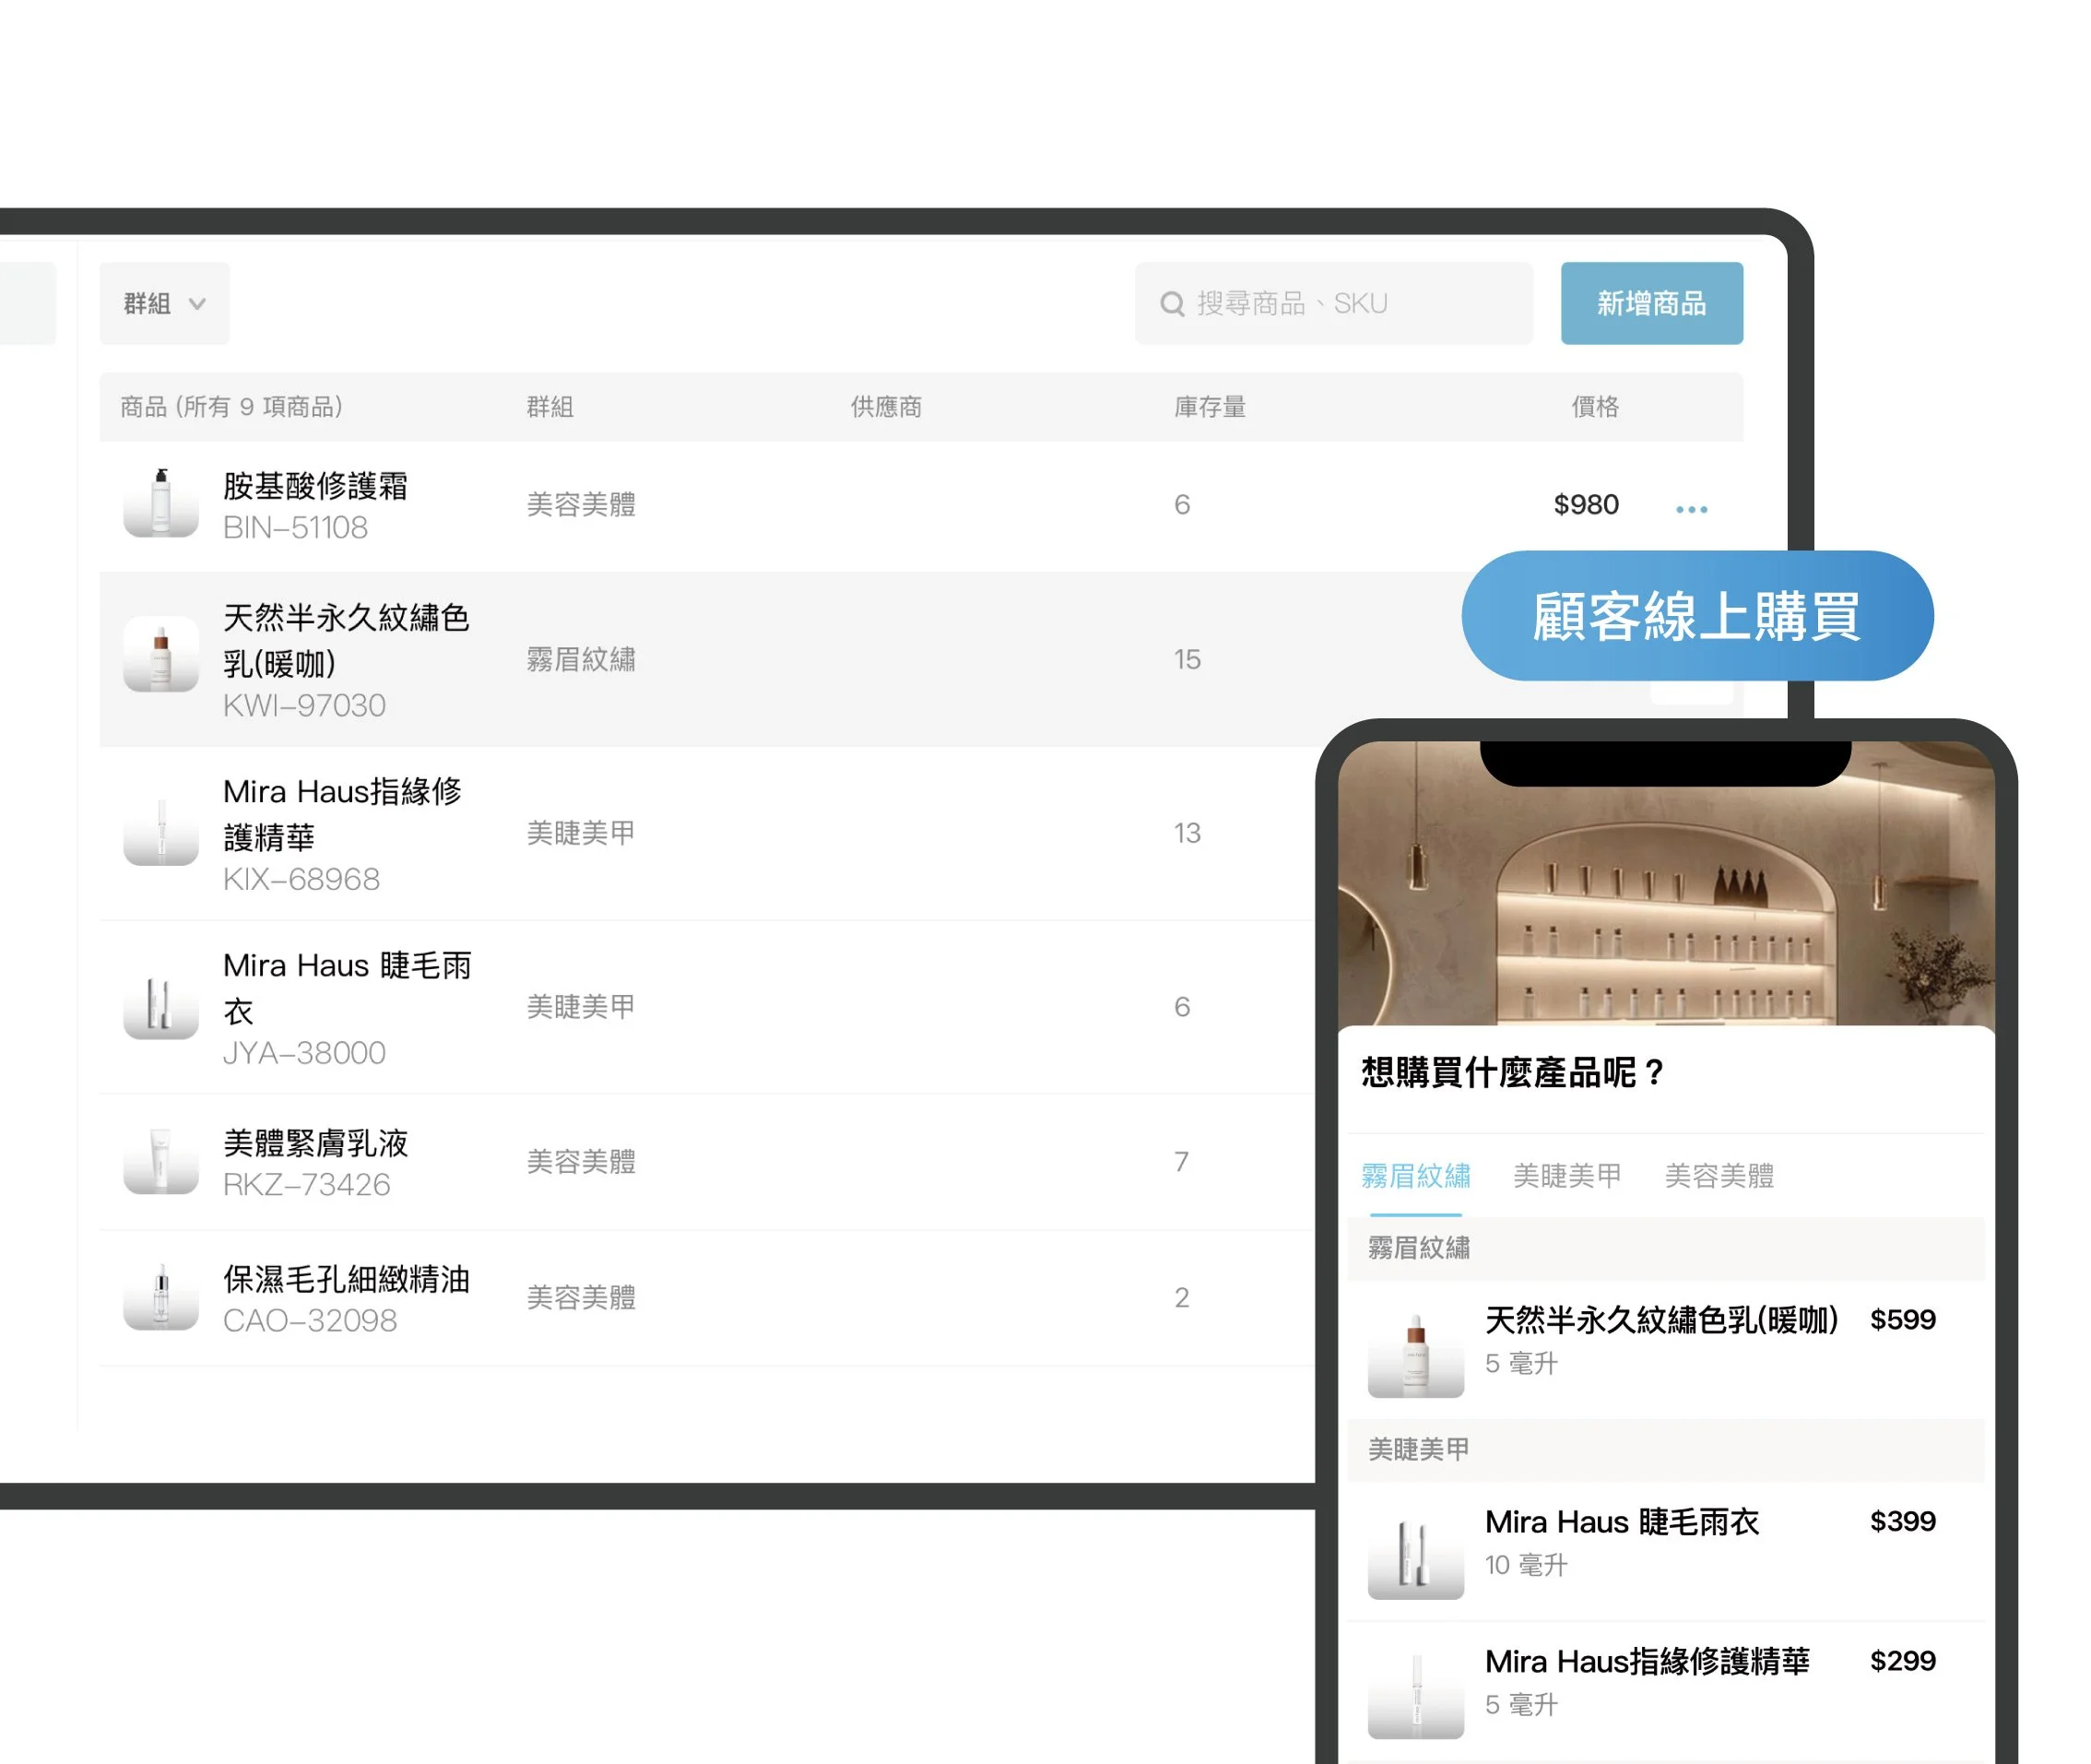Switch to 霧眉紋繡 tab on phone
The height and width of the screenshot is (1764, 2091).
[1415, 1176]
